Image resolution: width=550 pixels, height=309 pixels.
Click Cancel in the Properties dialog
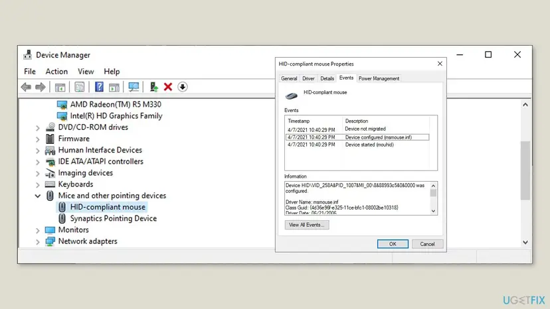(427, 244)
